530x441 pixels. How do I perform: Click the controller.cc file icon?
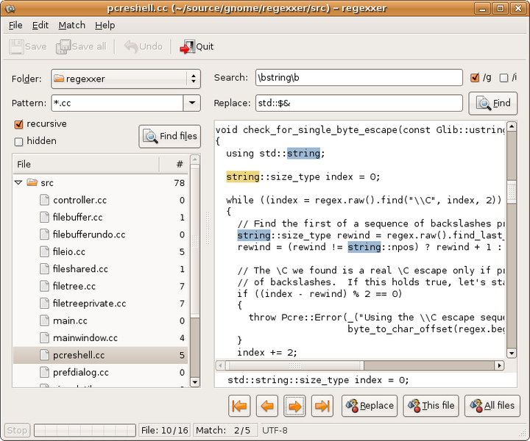44,200
